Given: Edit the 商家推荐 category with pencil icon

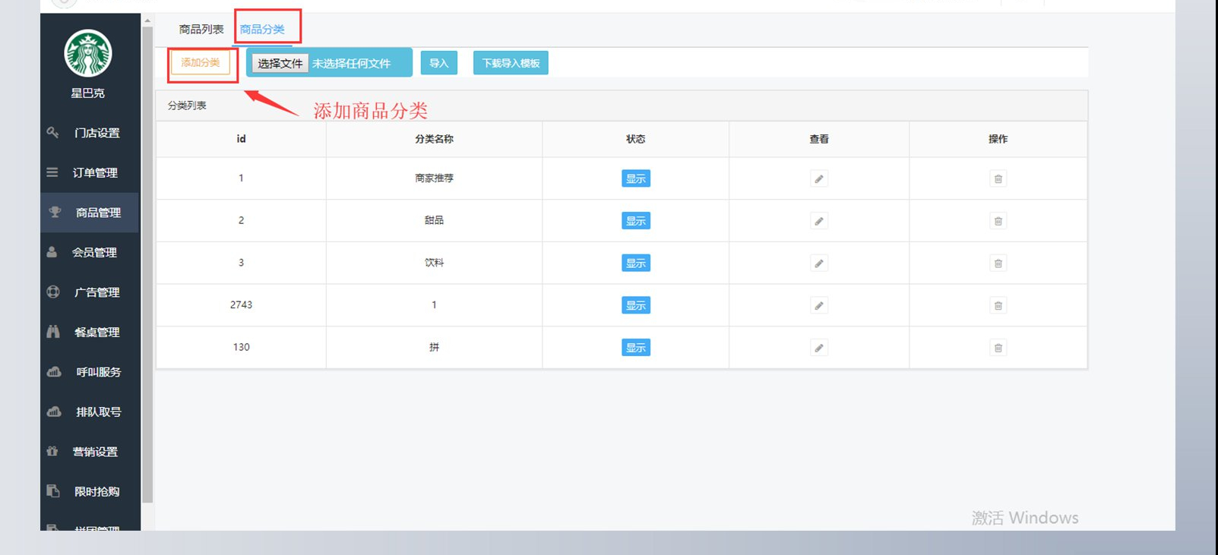Looking at the screenshot, I should click(819, 179).
